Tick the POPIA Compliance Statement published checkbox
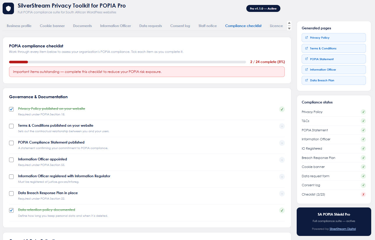Viewport: 375px width, 240px height. click(11, 143)
